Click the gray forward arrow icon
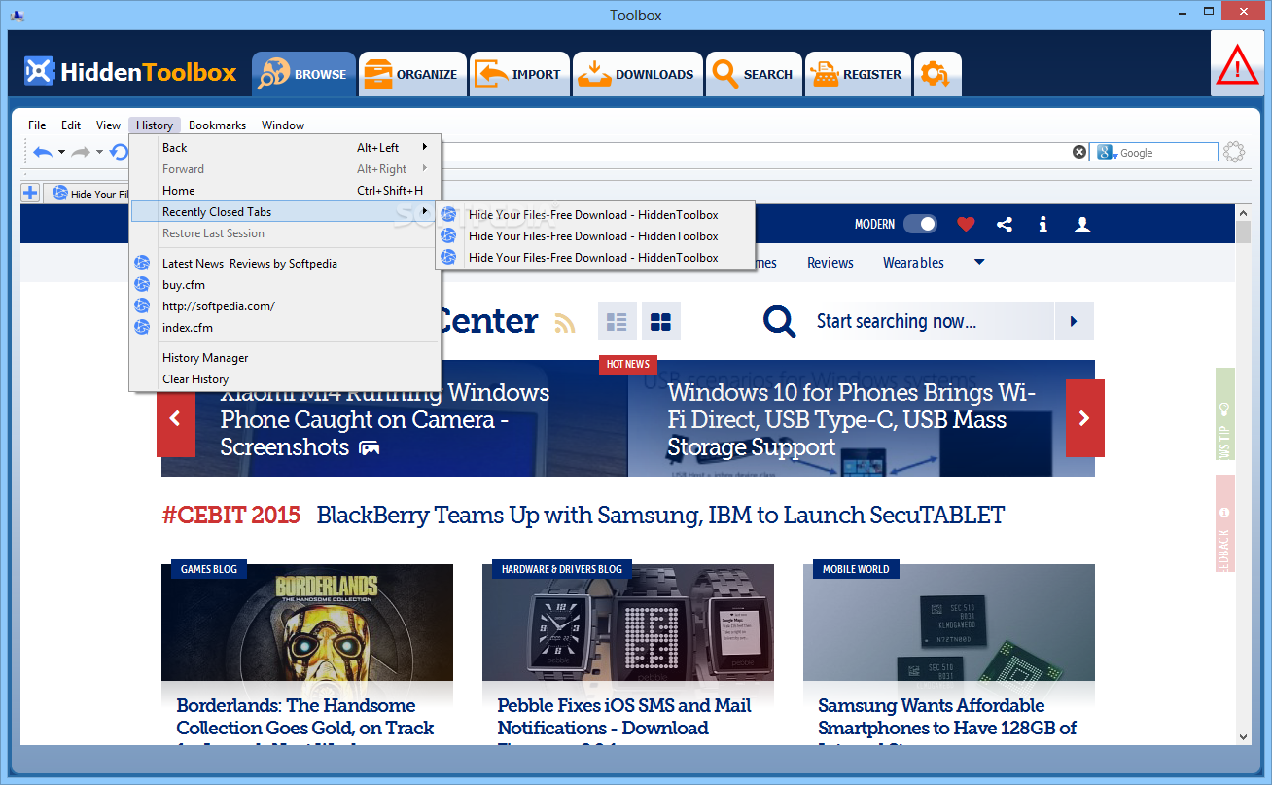 [81, 152]
